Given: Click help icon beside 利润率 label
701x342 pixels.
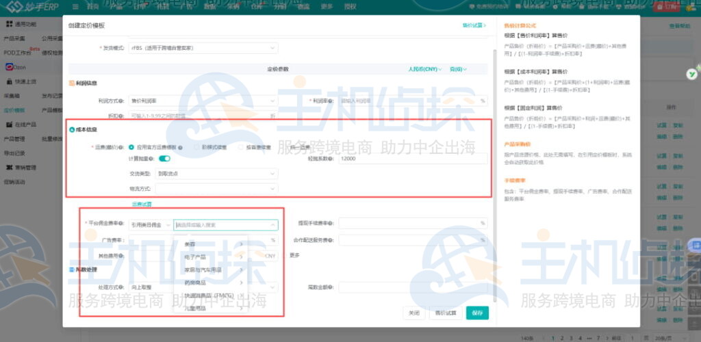Looking at the screenshot, I should point(331,101).
